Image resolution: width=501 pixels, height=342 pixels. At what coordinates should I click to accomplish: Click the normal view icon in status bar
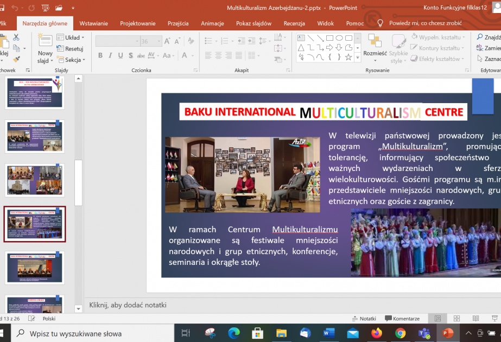coord(437,318)
